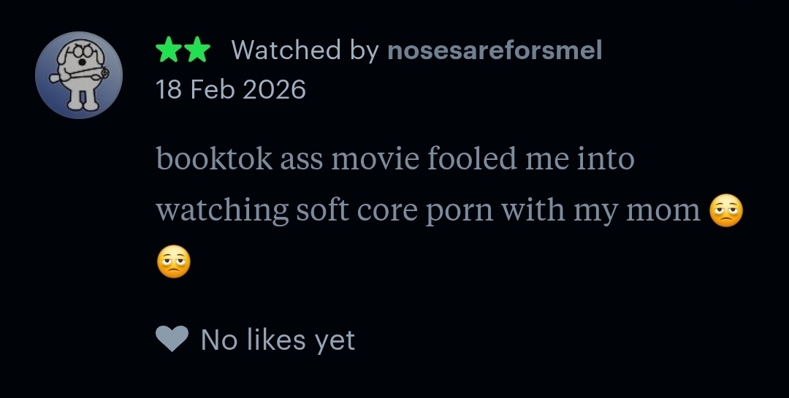
Task: Click the weary emoji on the last line
Action: tap(174, 261)
